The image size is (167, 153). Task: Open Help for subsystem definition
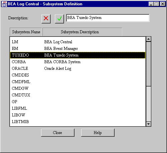pyautogui.click(x=98, y=133)
